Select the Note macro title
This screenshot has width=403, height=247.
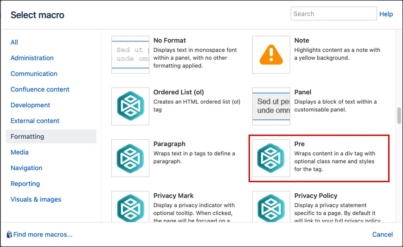(302, 41)
